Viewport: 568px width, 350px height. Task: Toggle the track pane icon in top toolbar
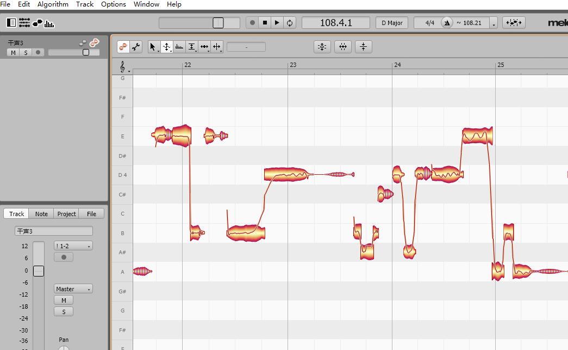click(x=11, y=23)
